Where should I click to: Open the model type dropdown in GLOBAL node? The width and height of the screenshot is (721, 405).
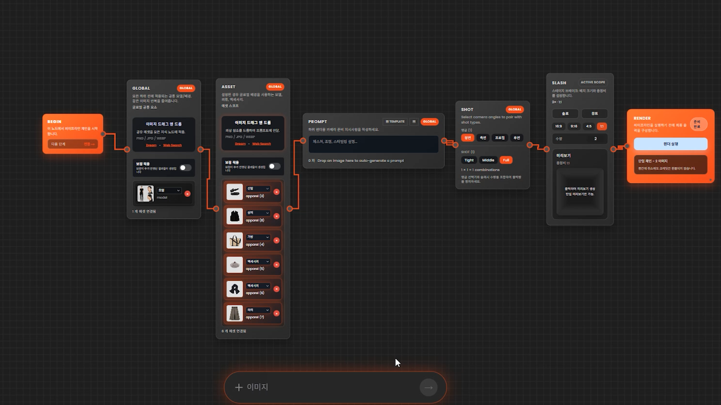pyautogui.click(x=169, y=190)
